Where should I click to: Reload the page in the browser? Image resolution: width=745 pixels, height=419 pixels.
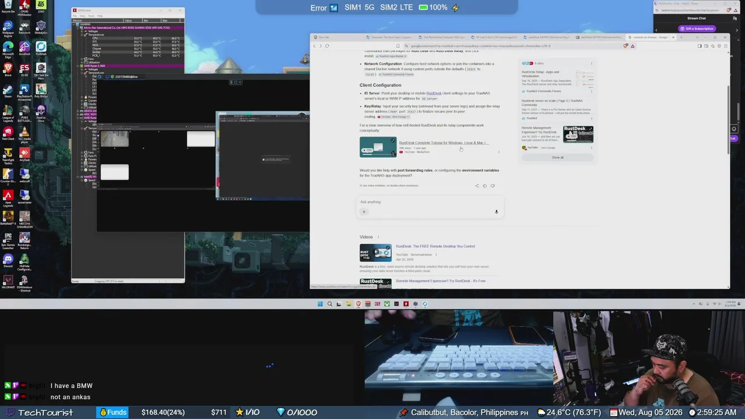(327, 46)
